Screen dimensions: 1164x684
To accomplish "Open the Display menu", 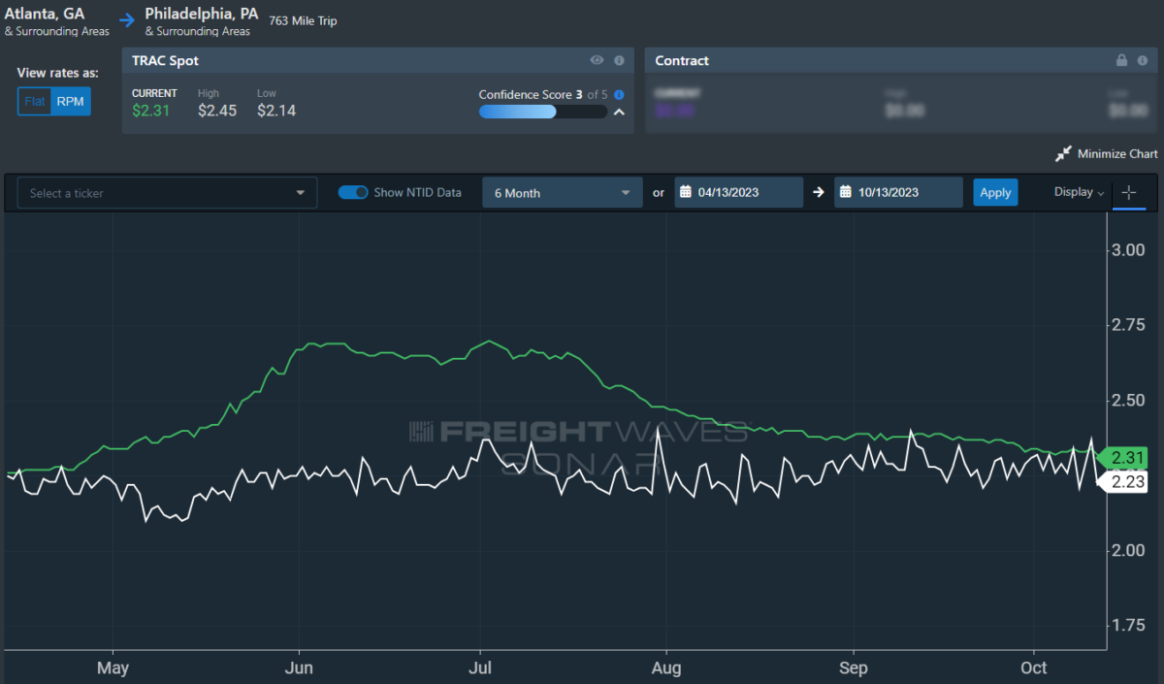I will click(1079, 192).
